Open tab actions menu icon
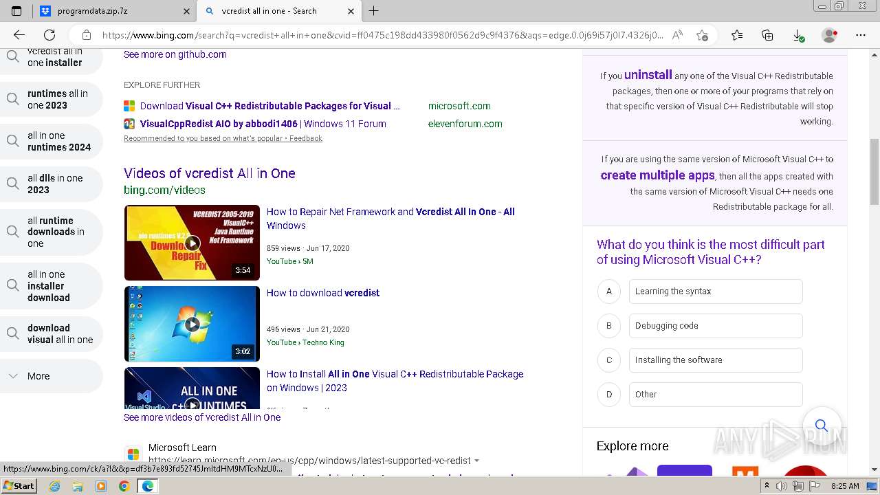Viewport: 880px width, 495px height. coord(16,11)
